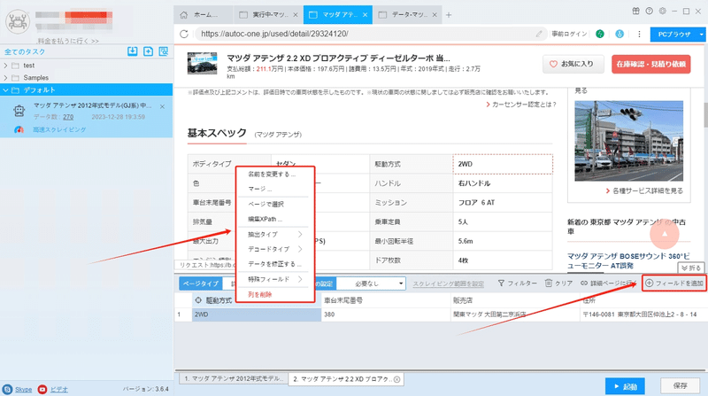Click 在庫確認・見積り依頼 red button
This screenshot has height=396, width=708.
[x=650, y=64]
